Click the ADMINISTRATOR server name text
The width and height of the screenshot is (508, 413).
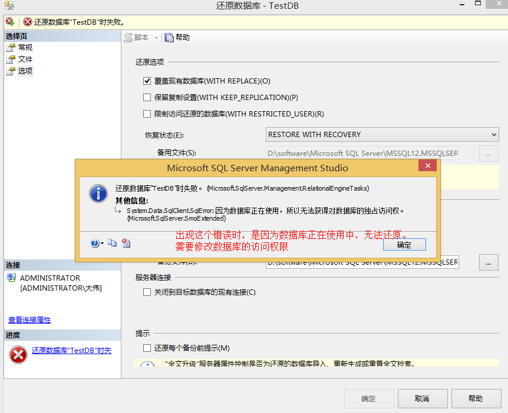click(x=50, y=278)
